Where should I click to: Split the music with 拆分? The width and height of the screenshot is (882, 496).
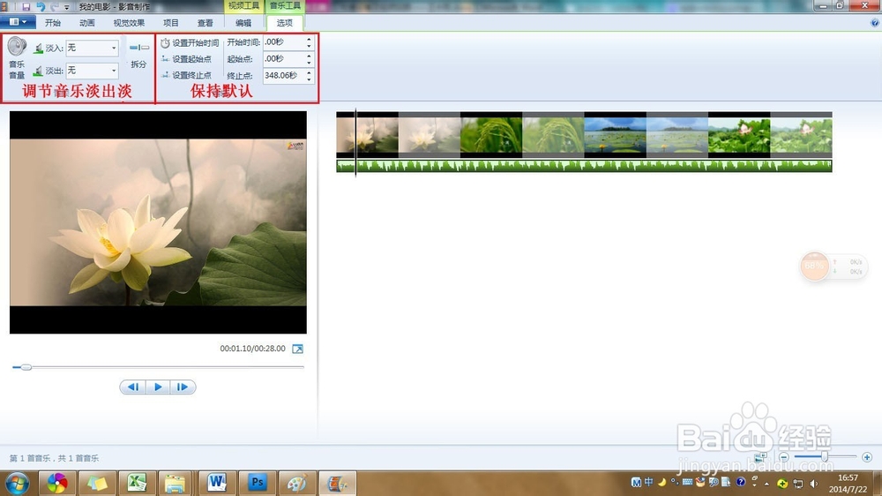click(x=139, y=56)
